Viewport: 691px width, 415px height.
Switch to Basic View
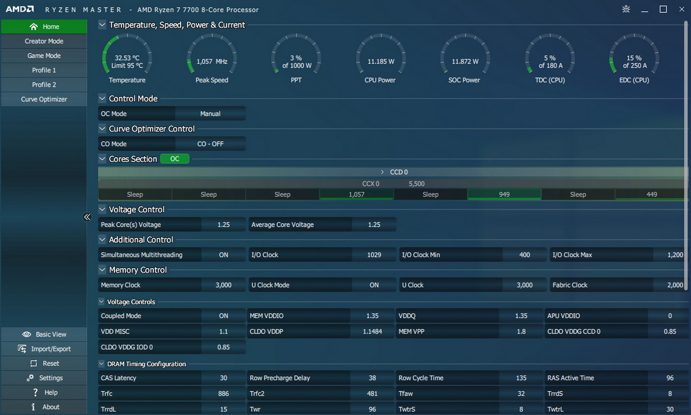[44, 335]
